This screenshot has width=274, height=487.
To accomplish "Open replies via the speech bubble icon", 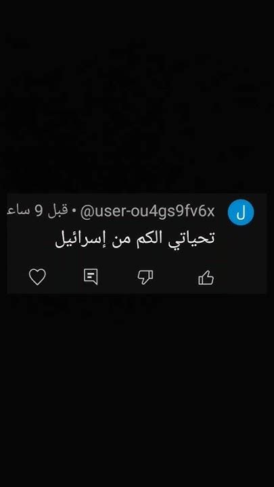I will click(x=91, y=277).
